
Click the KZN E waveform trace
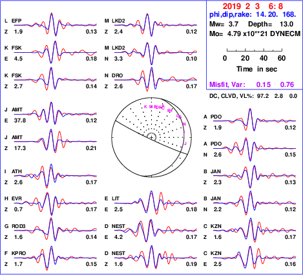pyautogui.click(x=255, y=258)
